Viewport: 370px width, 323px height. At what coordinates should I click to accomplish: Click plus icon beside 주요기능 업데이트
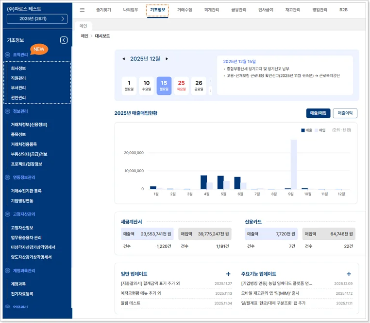click(x=349, y=274)
